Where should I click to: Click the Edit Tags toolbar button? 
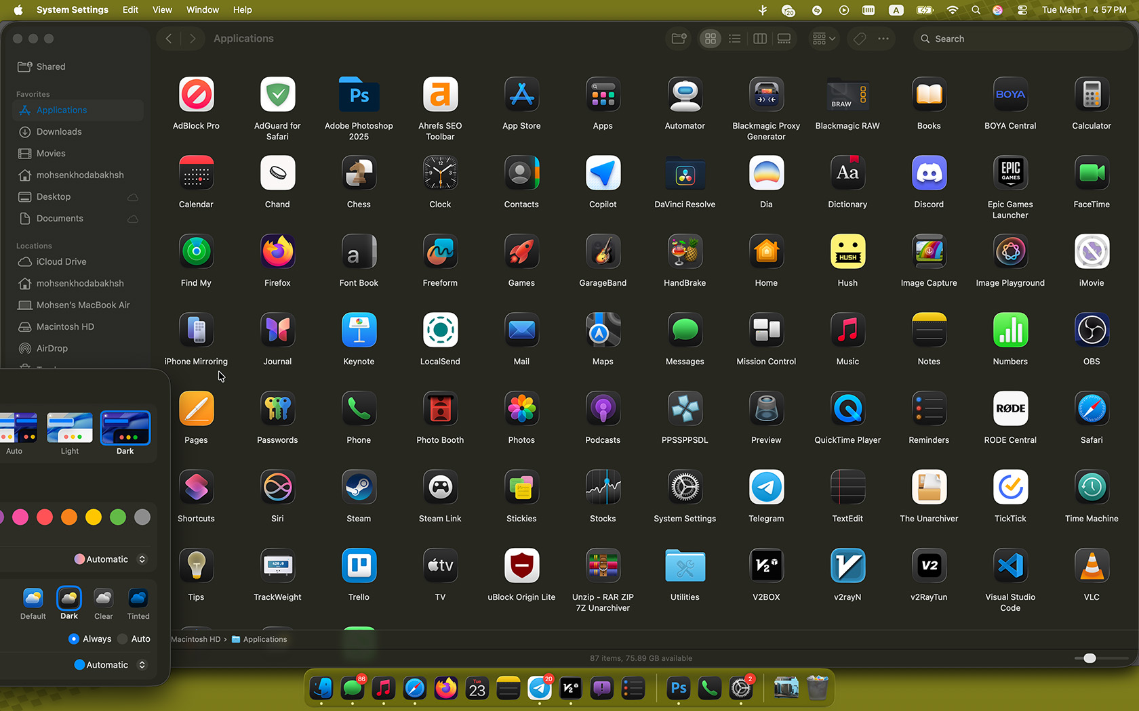860,39
